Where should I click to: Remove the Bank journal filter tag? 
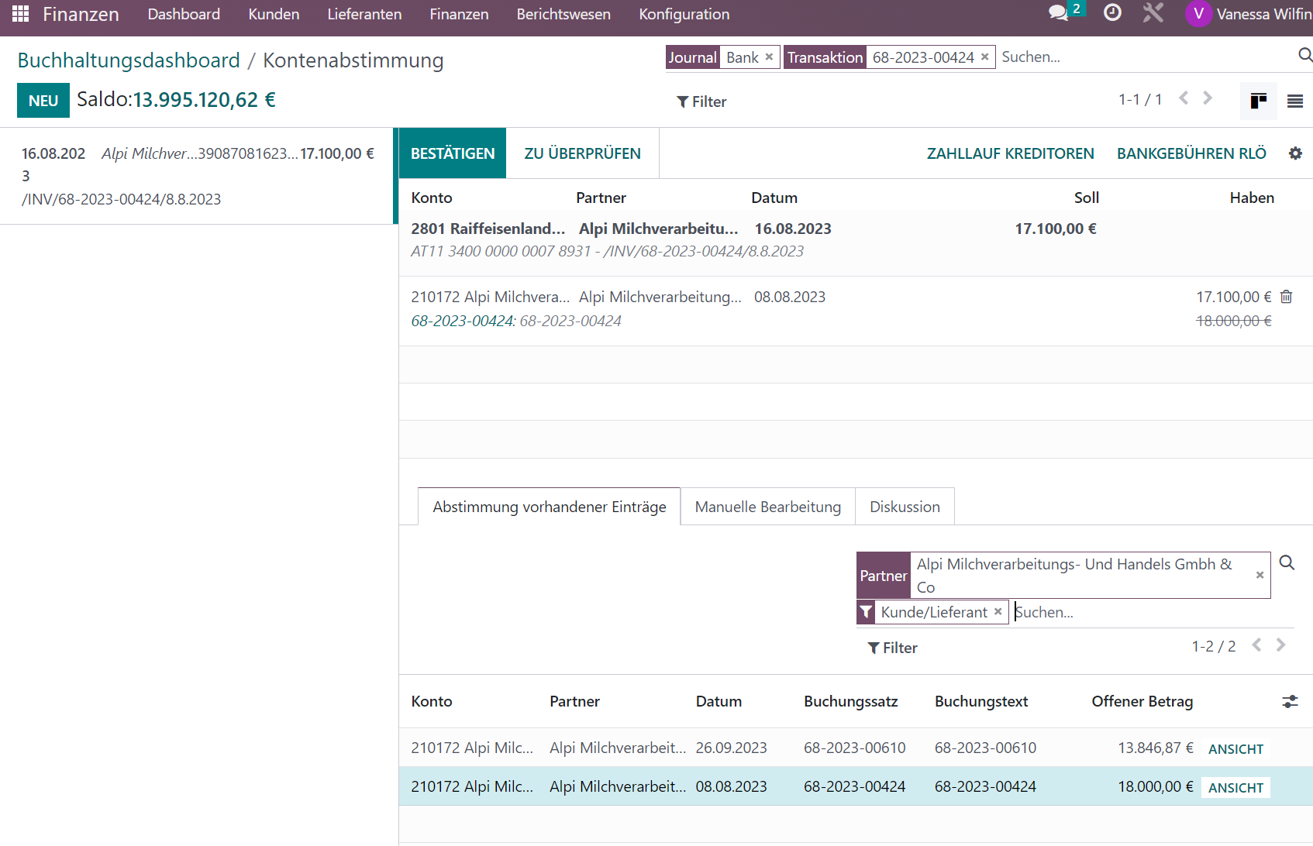[x=769, y=57]
